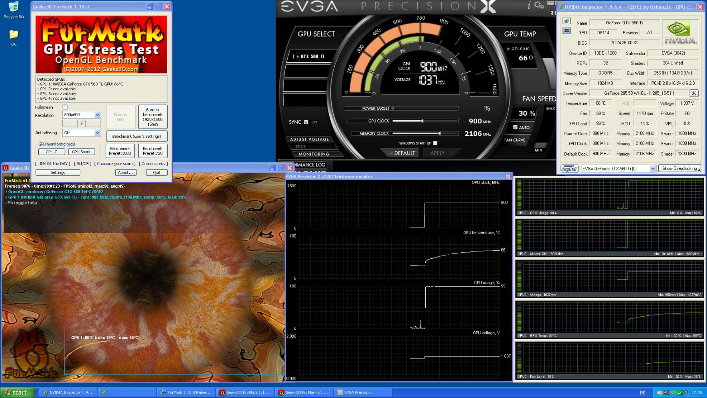Click the clock showing 17:26

(x=697, y=393)
